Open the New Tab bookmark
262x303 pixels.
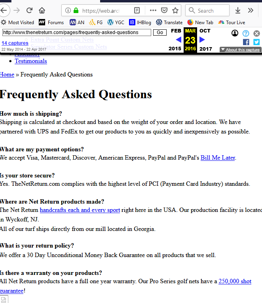click(x=200, y=23)
